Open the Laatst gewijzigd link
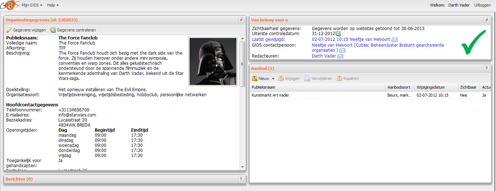This screenshot has width=496, height=191. (268, 39)
